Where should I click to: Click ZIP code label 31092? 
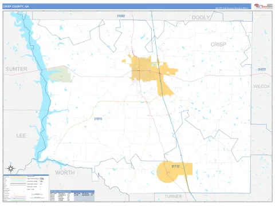pos(121,16)
